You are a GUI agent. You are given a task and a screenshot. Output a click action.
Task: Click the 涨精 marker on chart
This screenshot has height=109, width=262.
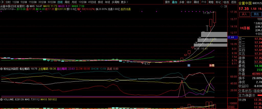[x=212, y=65]
